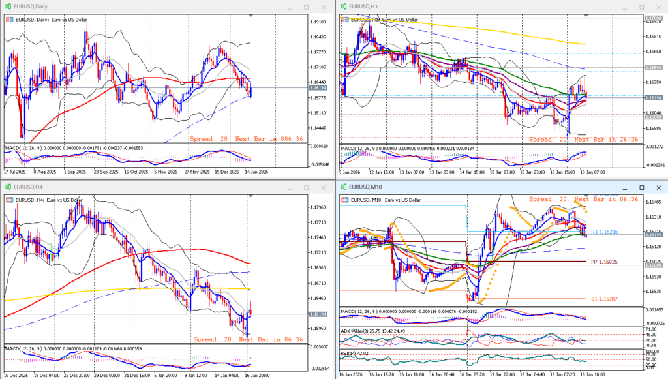Maximize the EURUSD,M10 chart window
The width and height of the screenshot is (668, 379).
pyautogui.click(x=641, y=187)
